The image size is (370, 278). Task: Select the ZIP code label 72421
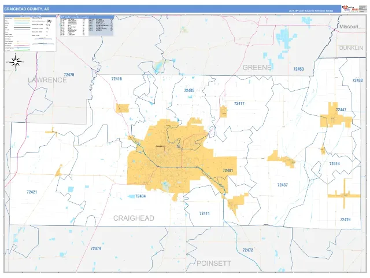[32, 192]
